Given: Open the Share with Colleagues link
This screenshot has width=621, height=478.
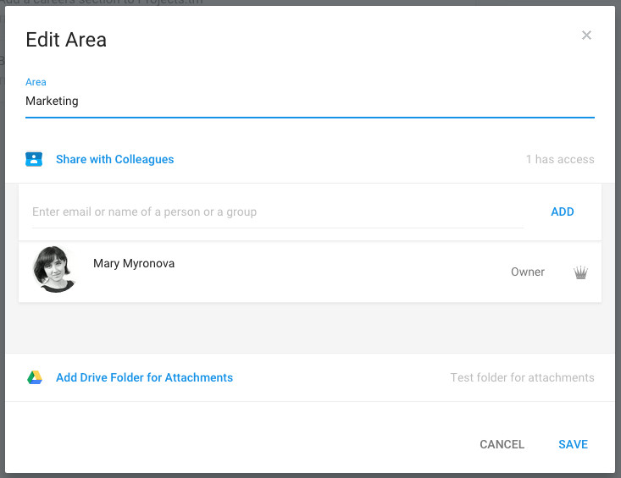Looking at the screenshot, I should [114, 159].
